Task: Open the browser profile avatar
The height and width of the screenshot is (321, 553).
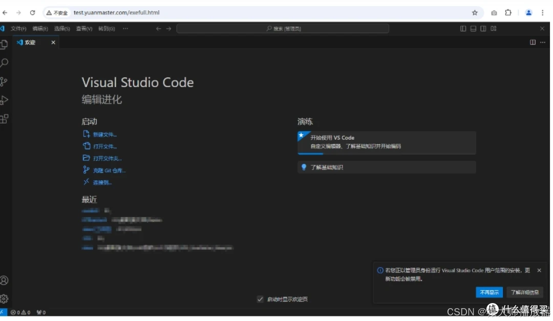Action: (528, 13)
